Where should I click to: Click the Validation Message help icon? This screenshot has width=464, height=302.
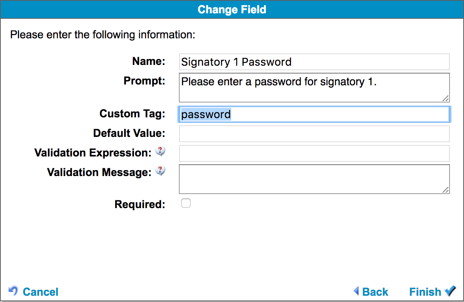point(160,171)
